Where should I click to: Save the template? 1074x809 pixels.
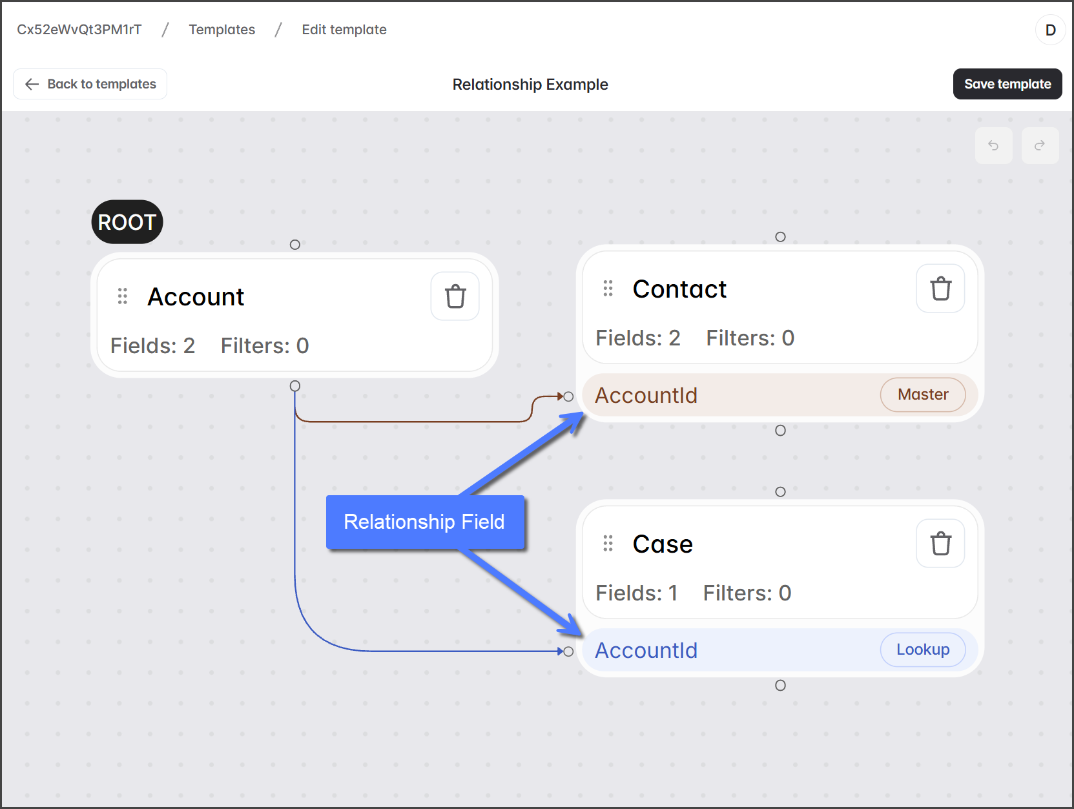tap(1007, 84)
